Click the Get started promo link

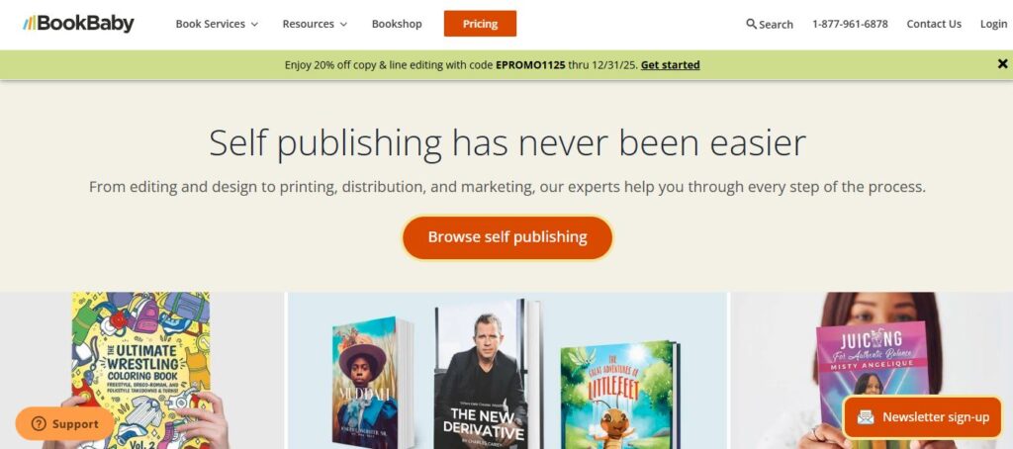pos(670,64)
